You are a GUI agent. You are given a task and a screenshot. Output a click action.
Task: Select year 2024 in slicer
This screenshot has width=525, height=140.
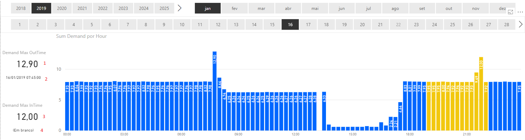tap(144, 8)
